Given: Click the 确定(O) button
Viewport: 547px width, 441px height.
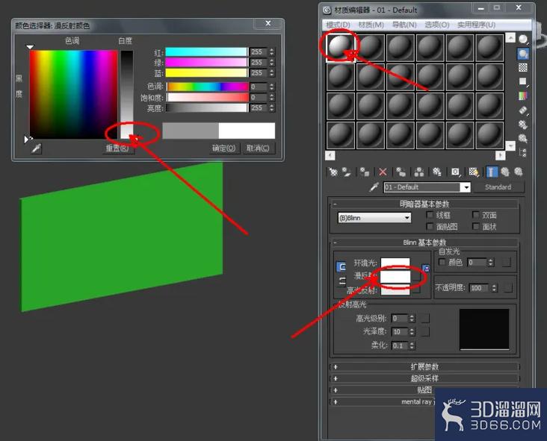Looking at the screenshot, I should 223,148.
